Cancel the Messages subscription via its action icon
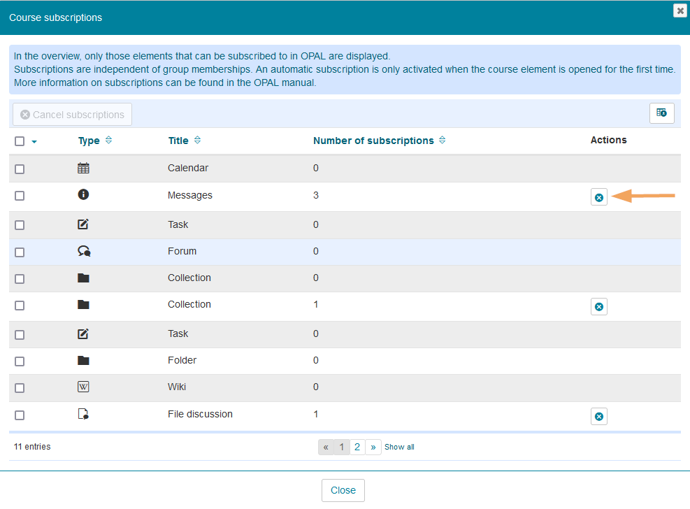This screenshot has width=690, height=509. [598, 197]
